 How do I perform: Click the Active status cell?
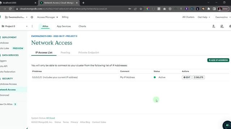click(x=160, y=77)
